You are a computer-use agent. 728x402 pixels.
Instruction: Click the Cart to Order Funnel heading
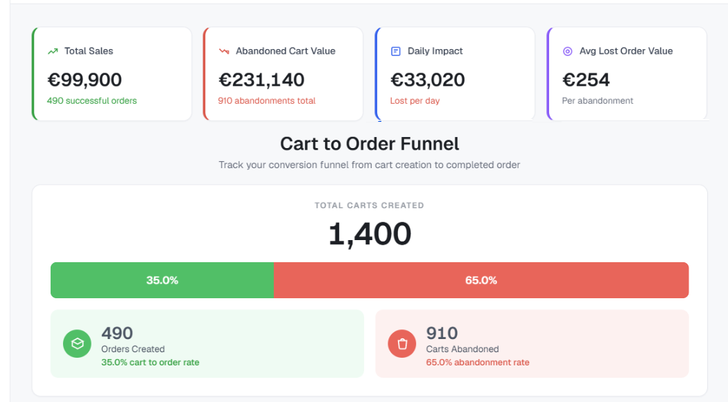(x=370, y=144)
